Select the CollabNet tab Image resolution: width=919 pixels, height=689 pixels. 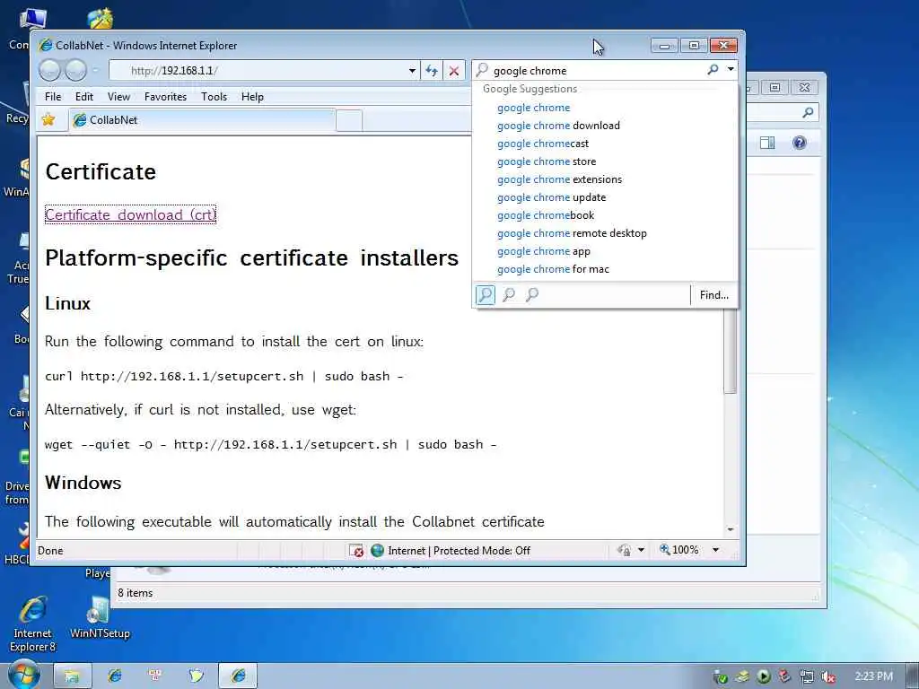[202, 120]
